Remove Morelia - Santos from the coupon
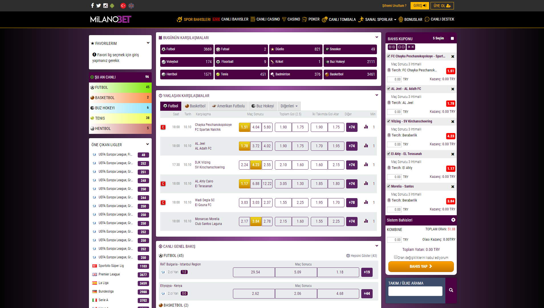 click(x=452, y=187)
